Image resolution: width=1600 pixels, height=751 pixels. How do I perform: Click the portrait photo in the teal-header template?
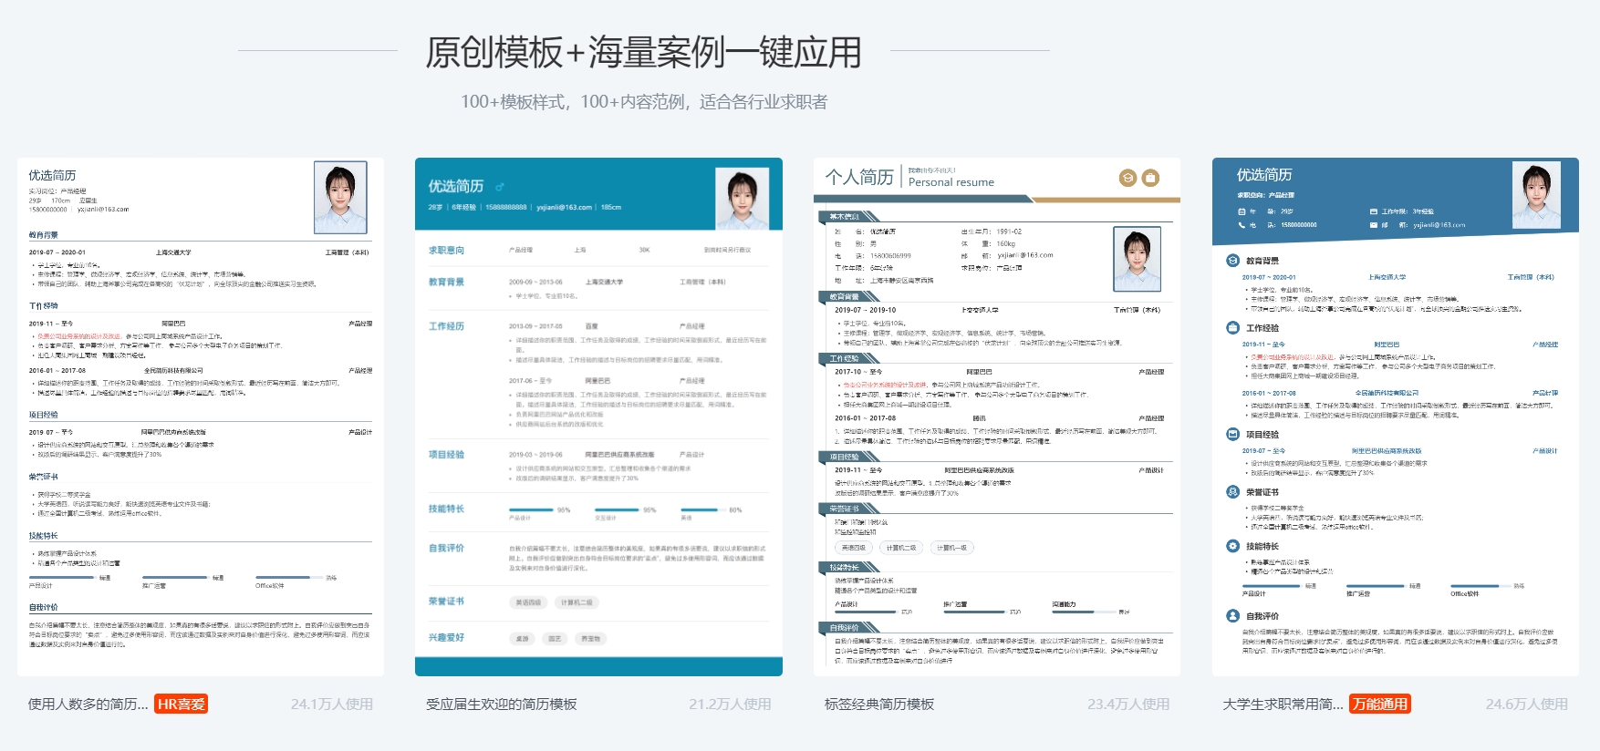[742, 199]
